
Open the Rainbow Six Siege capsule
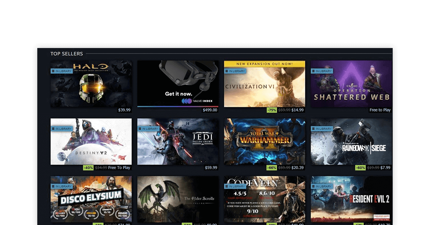351,142
